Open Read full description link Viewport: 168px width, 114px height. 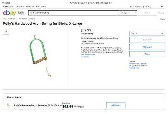88,54
